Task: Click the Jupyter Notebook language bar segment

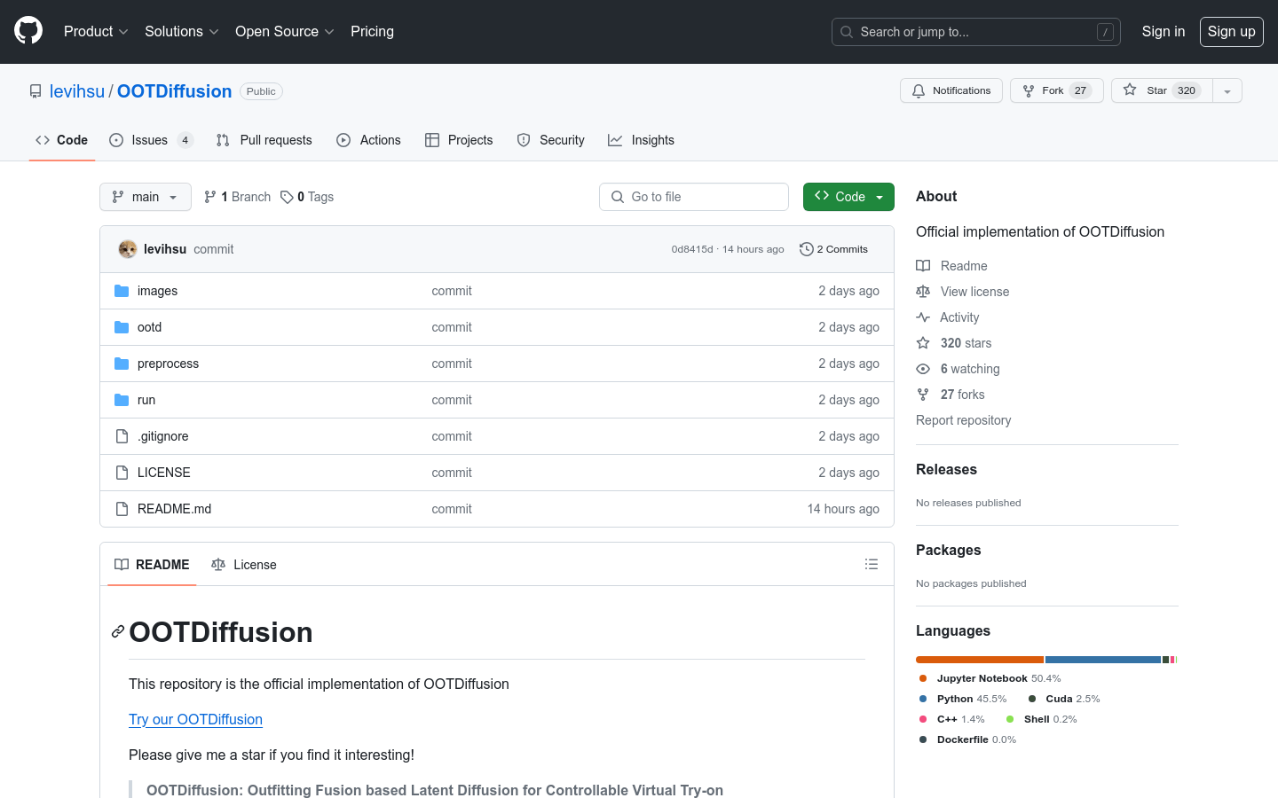Action: coord(980,660)
